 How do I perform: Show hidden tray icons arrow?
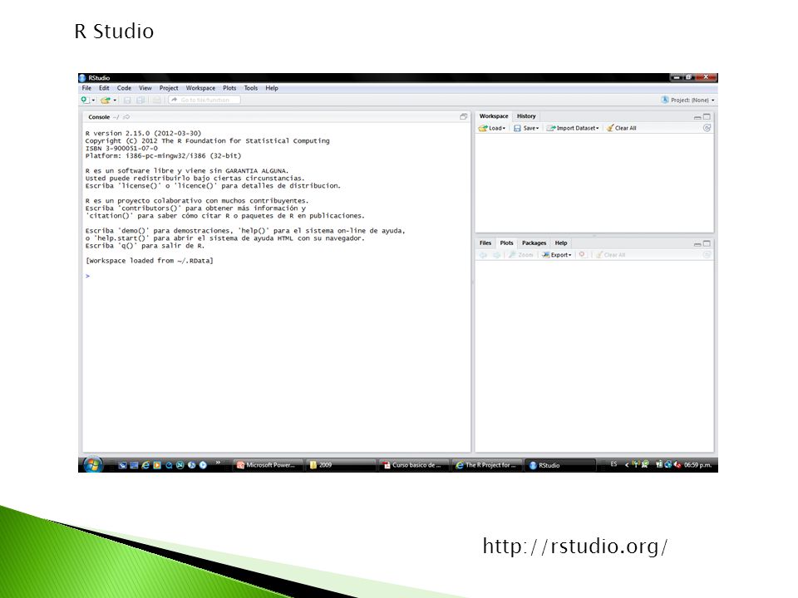tap(627, 465)
